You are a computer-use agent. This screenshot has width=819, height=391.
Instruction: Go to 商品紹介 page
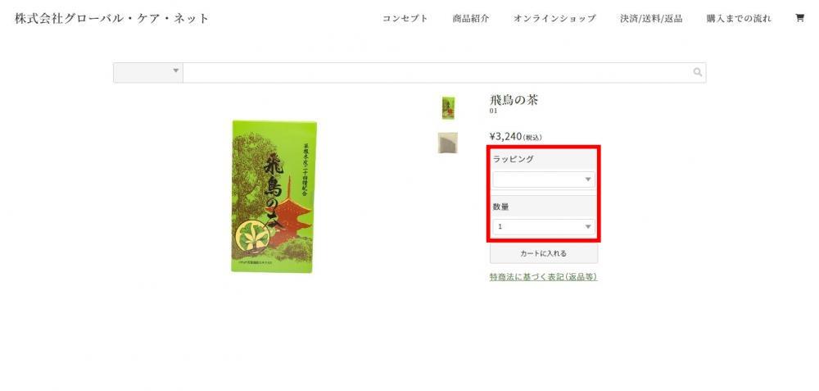[471, 18]
